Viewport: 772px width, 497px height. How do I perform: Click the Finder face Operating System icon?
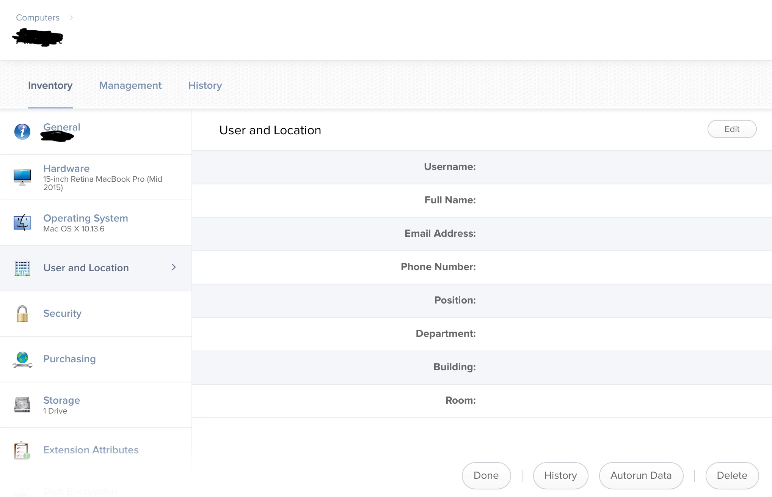(x=22, y=223)
